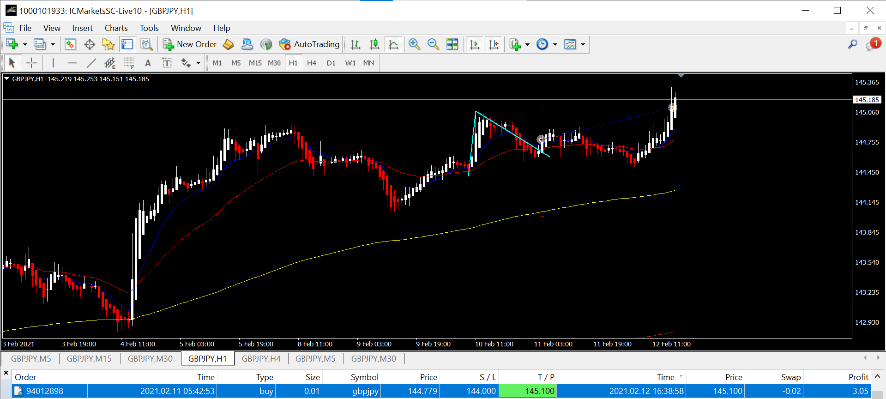886x399 pixels.
Task: Open the Periods clock icon
Action: (x=542, y=44)
